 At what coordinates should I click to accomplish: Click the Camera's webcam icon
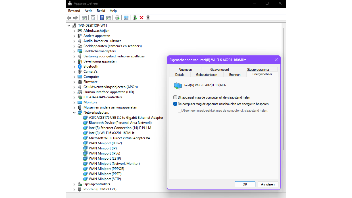[x=80, y=72]
